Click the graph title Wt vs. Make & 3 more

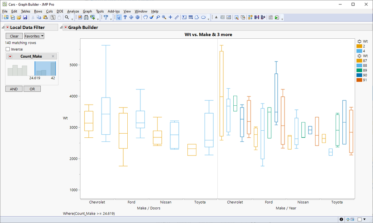208,35
